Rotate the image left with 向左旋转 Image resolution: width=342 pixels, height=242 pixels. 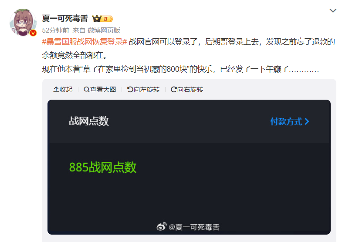point(143,90)
